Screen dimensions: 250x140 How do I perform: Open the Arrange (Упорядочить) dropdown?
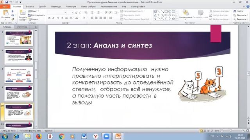(x=186, y=14)
